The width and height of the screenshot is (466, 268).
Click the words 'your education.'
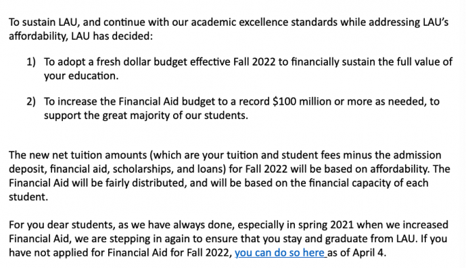coord(81,76)
